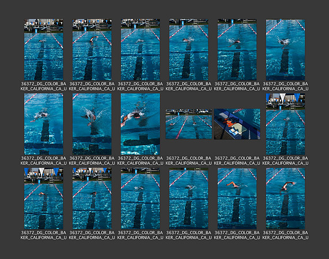Pick the second-row thumbnail with huge splash spray
The width and height of the screenshot is (329, 259).
click(92, 124)
